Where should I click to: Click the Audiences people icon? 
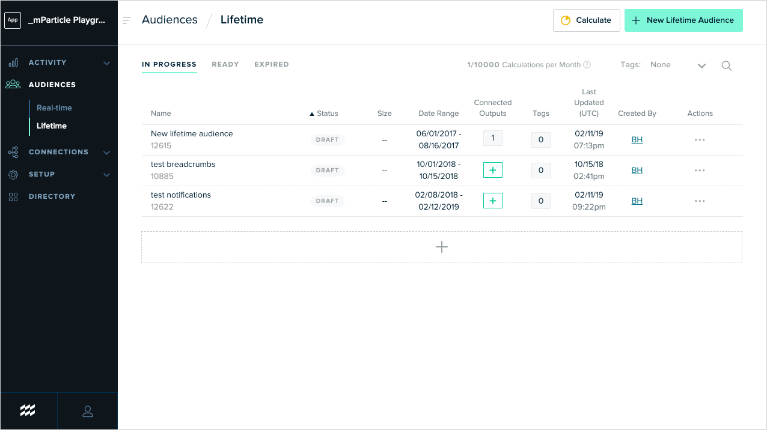coord(13,85)
